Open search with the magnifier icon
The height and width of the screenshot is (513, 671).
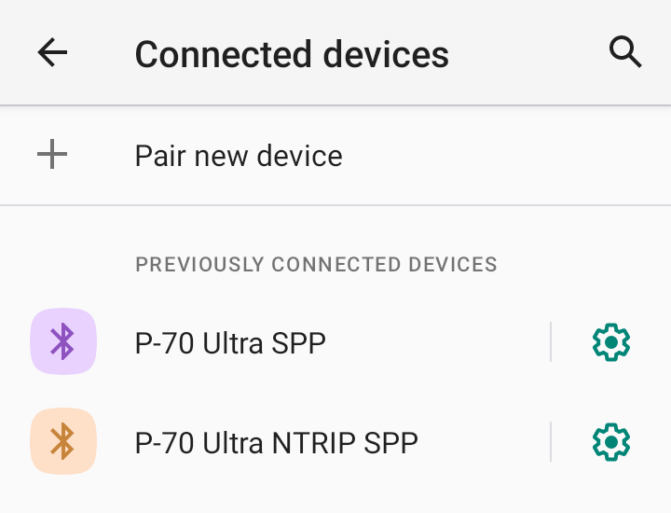pos(625,52)
